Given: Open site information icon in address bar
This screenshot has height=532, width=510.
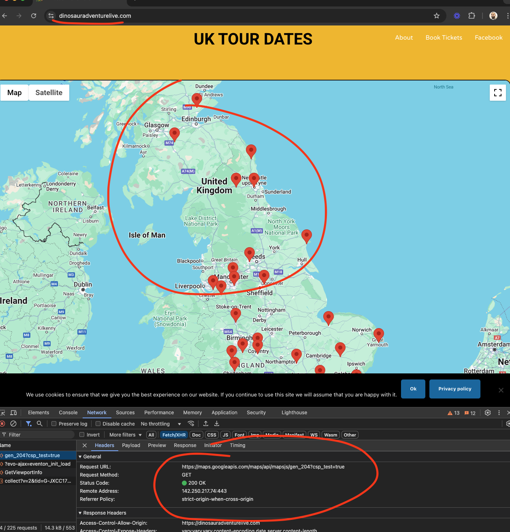Looking at the screenshot, I should 51,16.
